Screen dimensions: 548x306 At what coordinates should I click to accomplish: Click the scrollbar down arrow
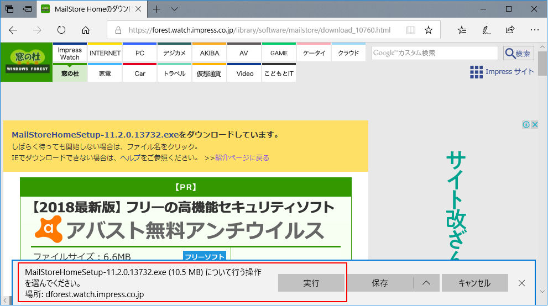pyautogui.click(x=542, y=291)
